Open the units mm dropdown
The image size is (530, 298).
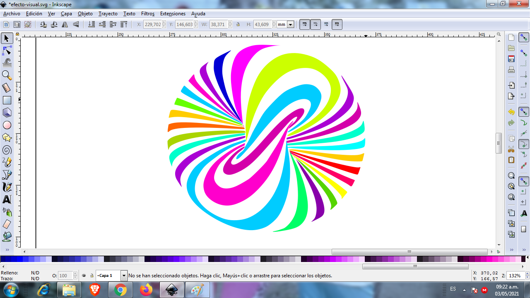click(x=290, y=24)
